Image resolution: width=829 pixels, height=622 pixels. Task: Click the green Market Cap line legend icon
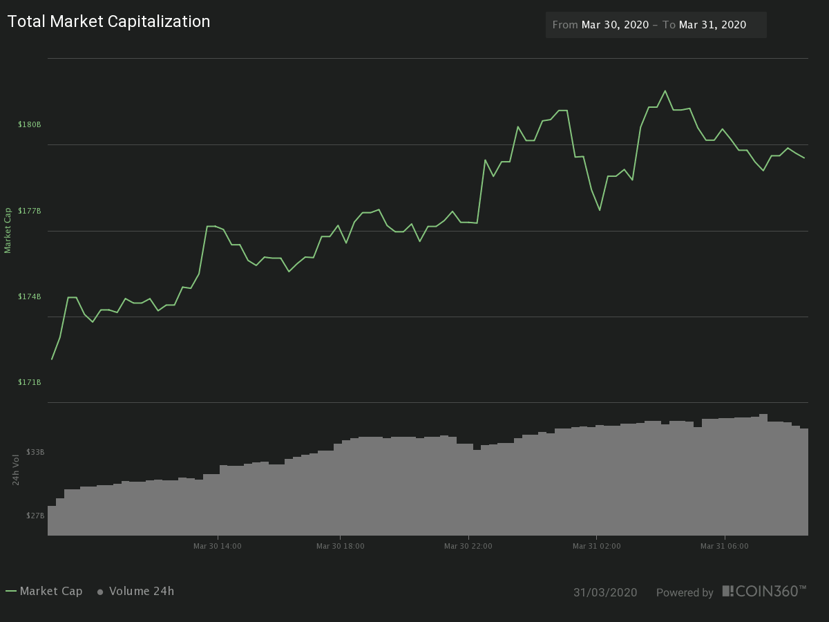12,592
